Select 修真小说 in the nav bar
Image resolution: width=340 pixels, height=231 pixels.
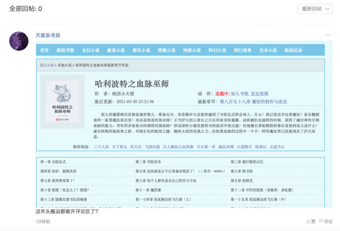(x=116, y=50)
